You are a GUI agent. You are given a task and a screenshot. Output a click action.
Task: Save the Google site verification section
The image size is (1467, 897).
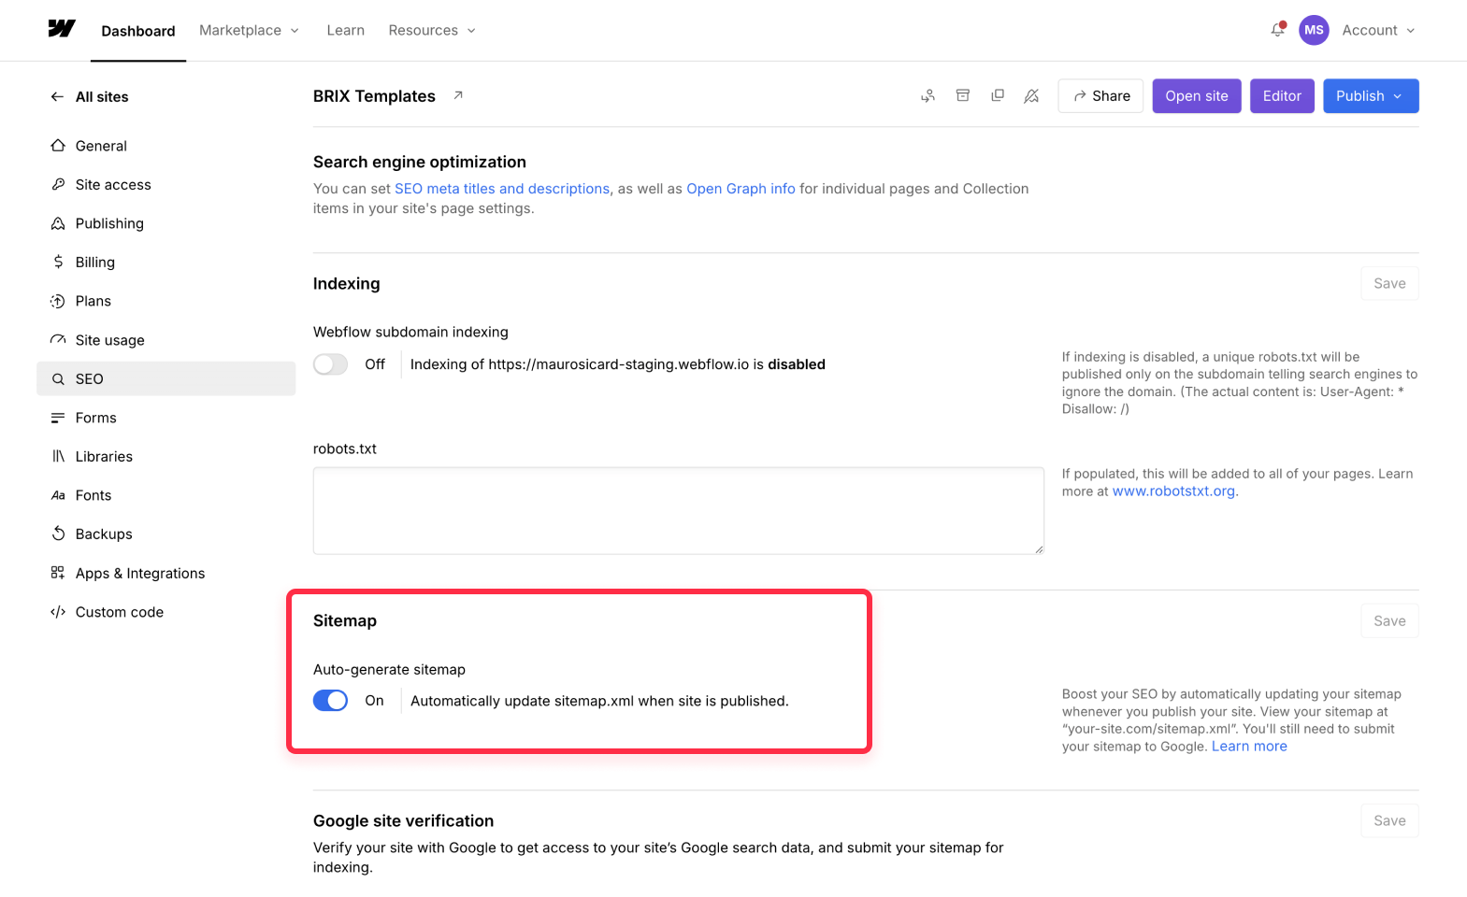(1389, 820)
